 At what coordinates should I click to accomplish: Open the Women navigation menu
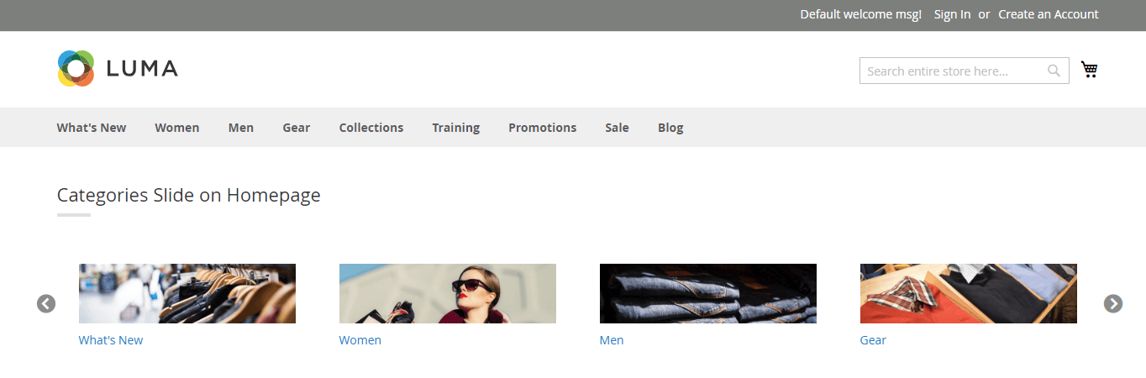point(177,128)
